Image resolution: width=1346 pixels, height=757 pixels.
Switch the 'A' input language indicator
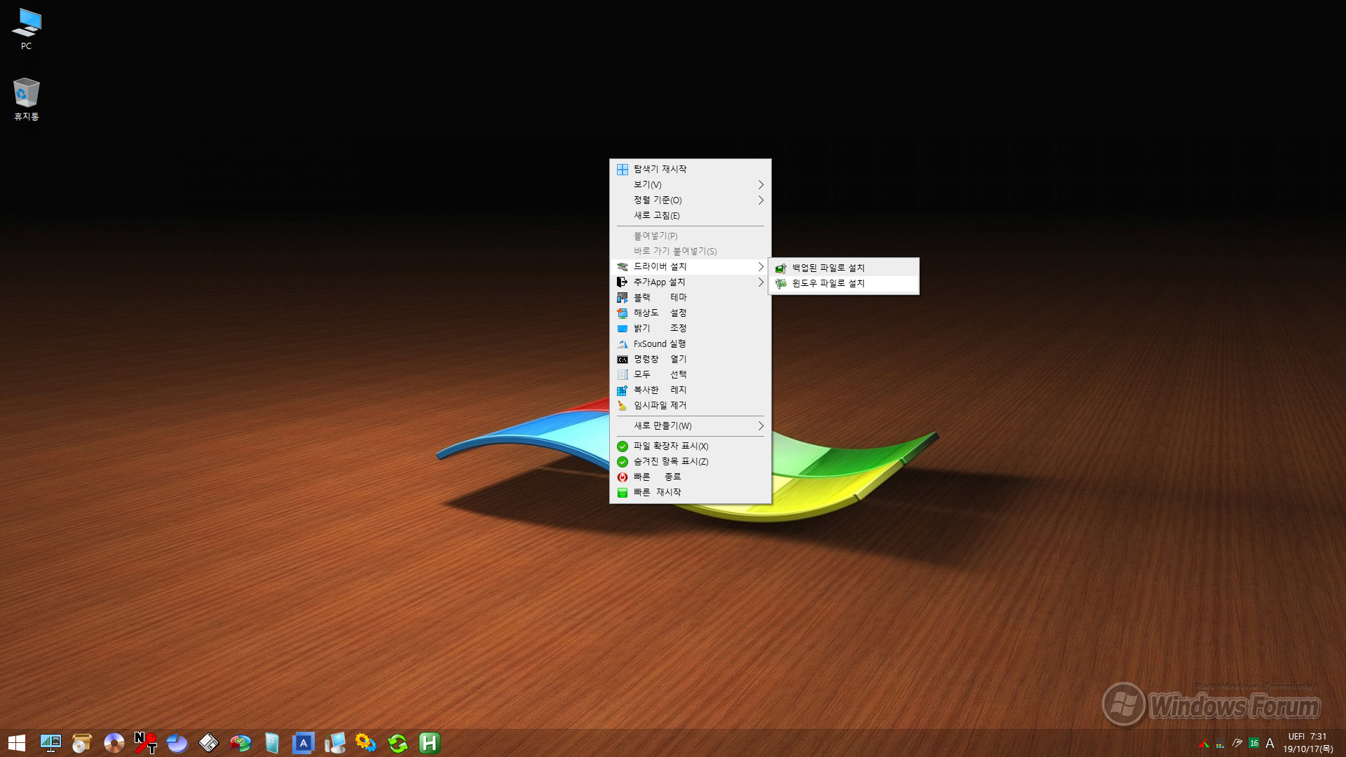[1270, 744]
